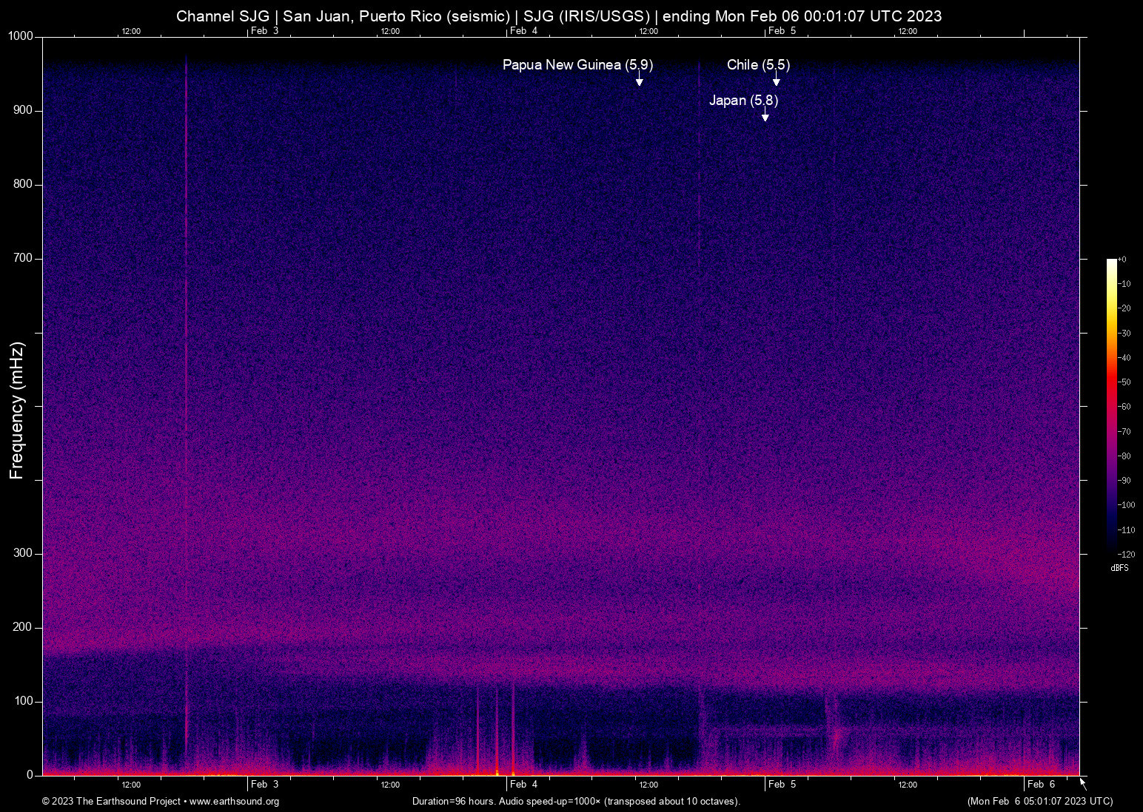Open the www.earthsound.org link in footer

(x=234, y=802)
